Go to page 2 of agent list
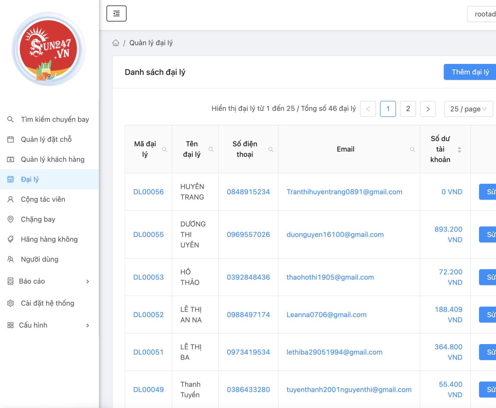The width and height of the screenshot is (496, 408). [408, 109]
